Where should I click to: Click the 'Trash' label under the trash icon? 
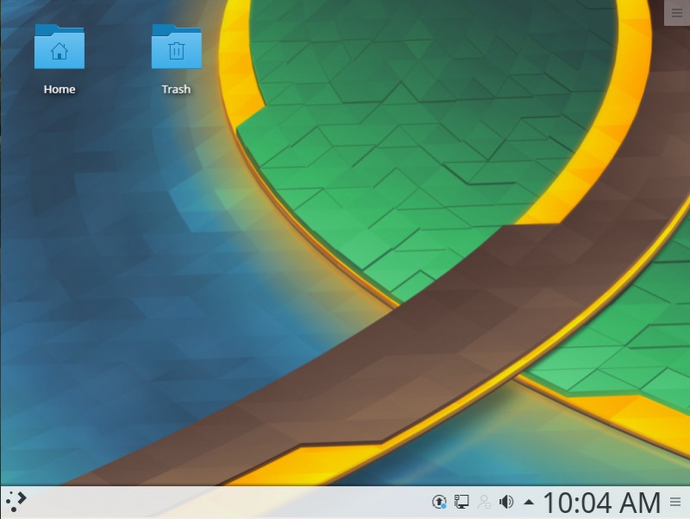click(176, 88)
